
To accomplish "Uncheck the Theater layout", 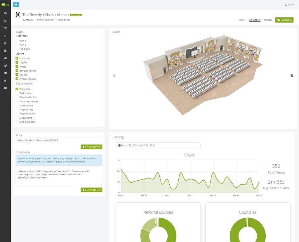I will [x=17, y=63].
